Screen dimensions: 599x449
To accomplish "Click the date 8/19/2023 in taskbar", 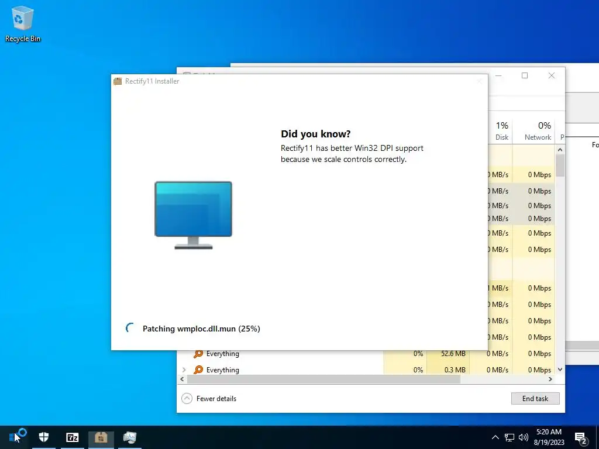I will pyautogui.click(x=549, y=443).
